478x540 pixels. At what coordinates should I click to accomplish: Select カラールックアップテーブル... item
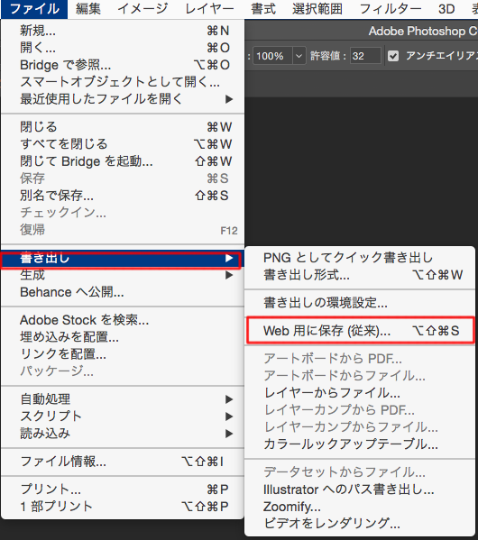(360, 444)
